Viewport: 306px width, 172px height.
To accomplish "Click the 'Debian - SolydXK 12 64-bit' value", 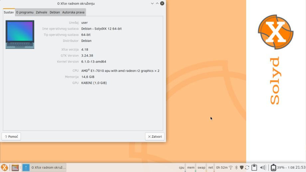I will click(x=101, y=29).
